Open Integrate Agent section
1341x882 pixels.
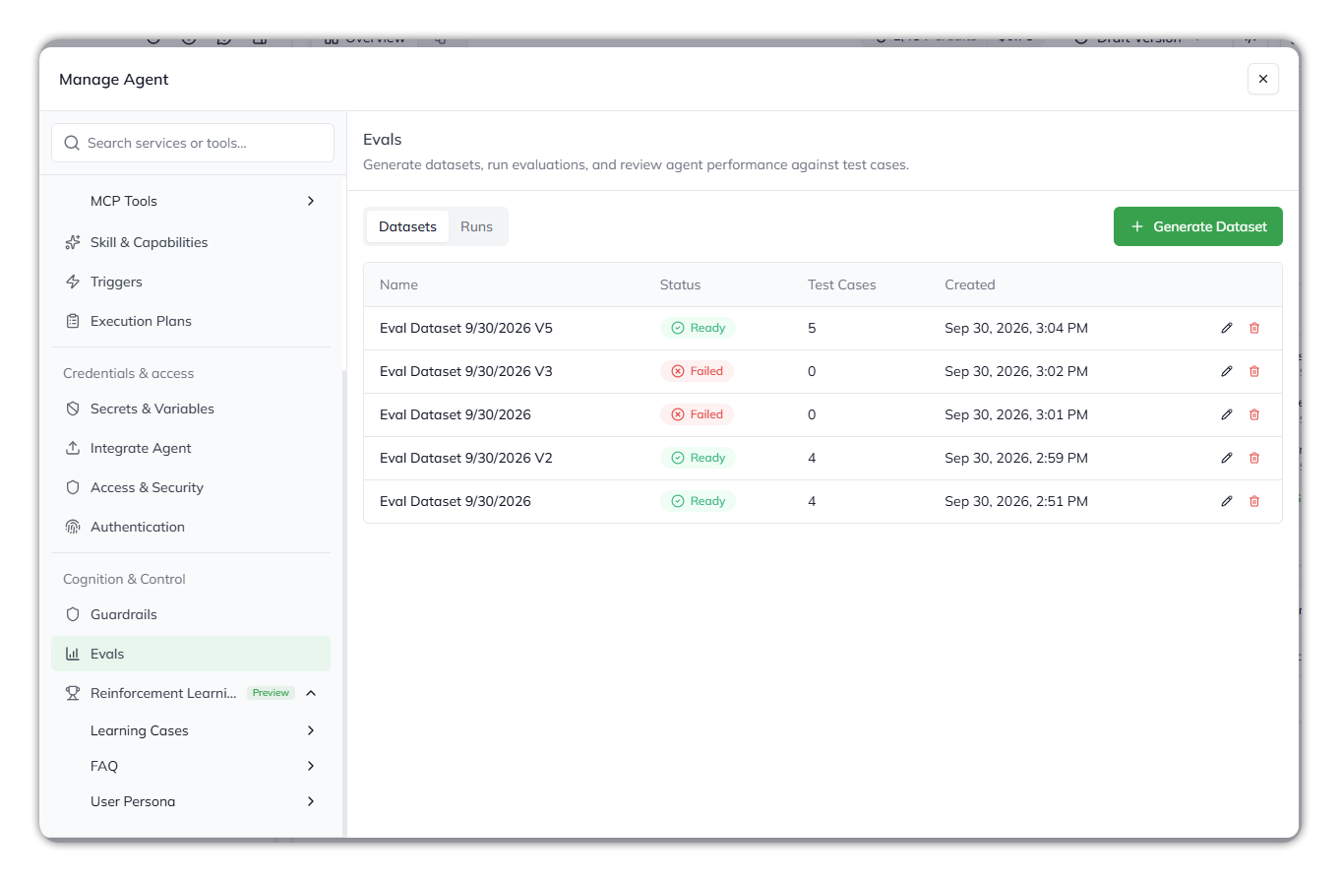(191, 448)
